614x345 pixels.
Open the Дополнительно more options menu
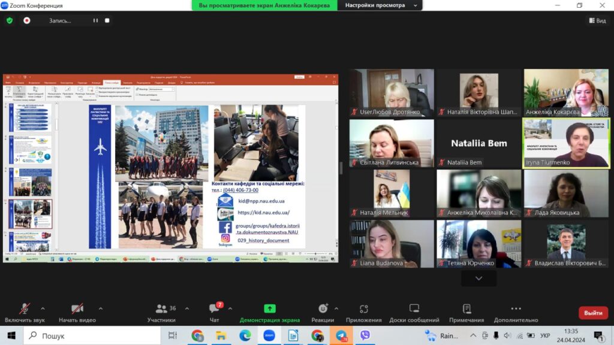(x=516, y=309)
